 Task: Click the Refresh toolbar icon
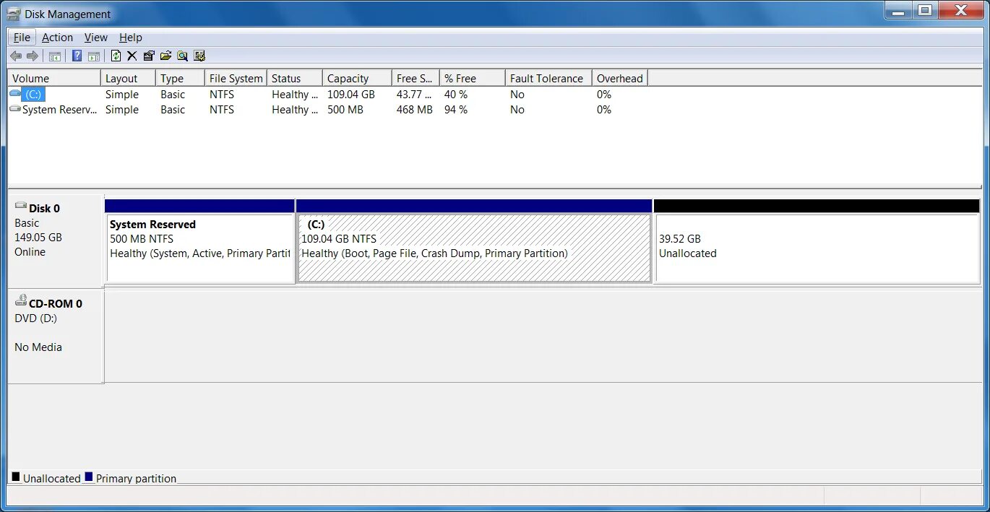(116, 56)
